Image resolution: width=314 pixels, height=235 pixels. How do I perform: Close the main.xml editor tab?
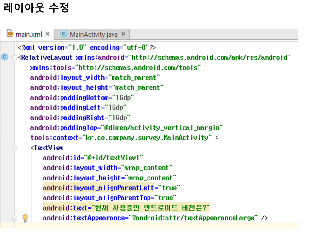pyautogui.click(x=47, y=34)
